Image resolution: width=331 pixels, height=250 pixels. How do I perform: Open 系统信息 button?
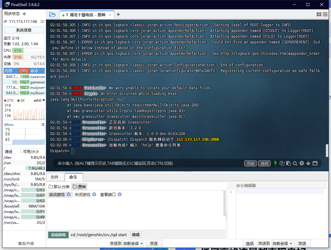tap(24, 30)
